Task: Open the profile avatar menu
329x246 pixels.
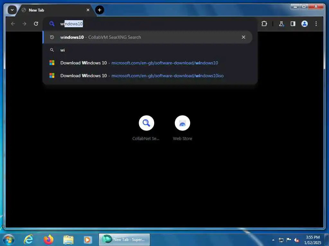Action: [x=305, y=24]
